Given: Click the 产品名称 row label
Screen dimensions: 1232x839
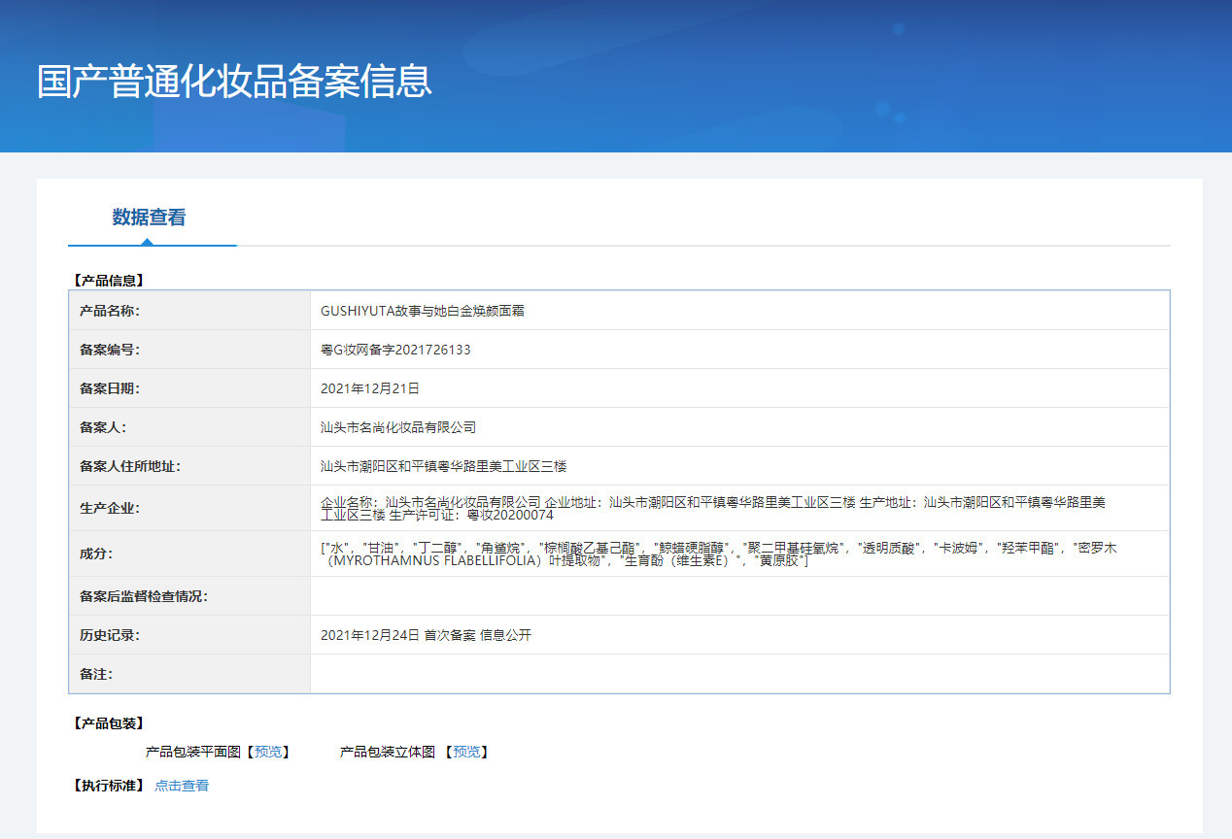Looking at the screenshot, I should [x=111, y=311].
